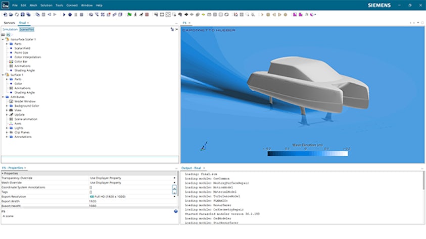Viewport: 426px width, 239px height.
Task: Click the yellow arrow toolbar icon
Action: (203, 15)
